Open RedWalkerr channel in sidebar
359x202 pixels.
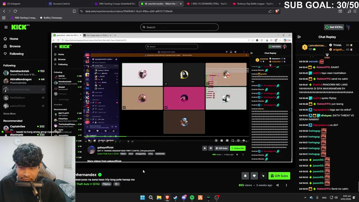point(24,98)
